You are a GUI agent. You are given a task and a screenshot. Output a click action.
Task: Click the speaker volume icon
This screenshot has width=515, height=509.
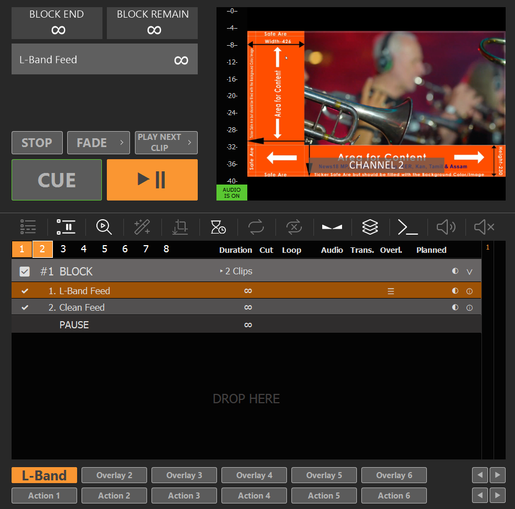click(446, 227)
